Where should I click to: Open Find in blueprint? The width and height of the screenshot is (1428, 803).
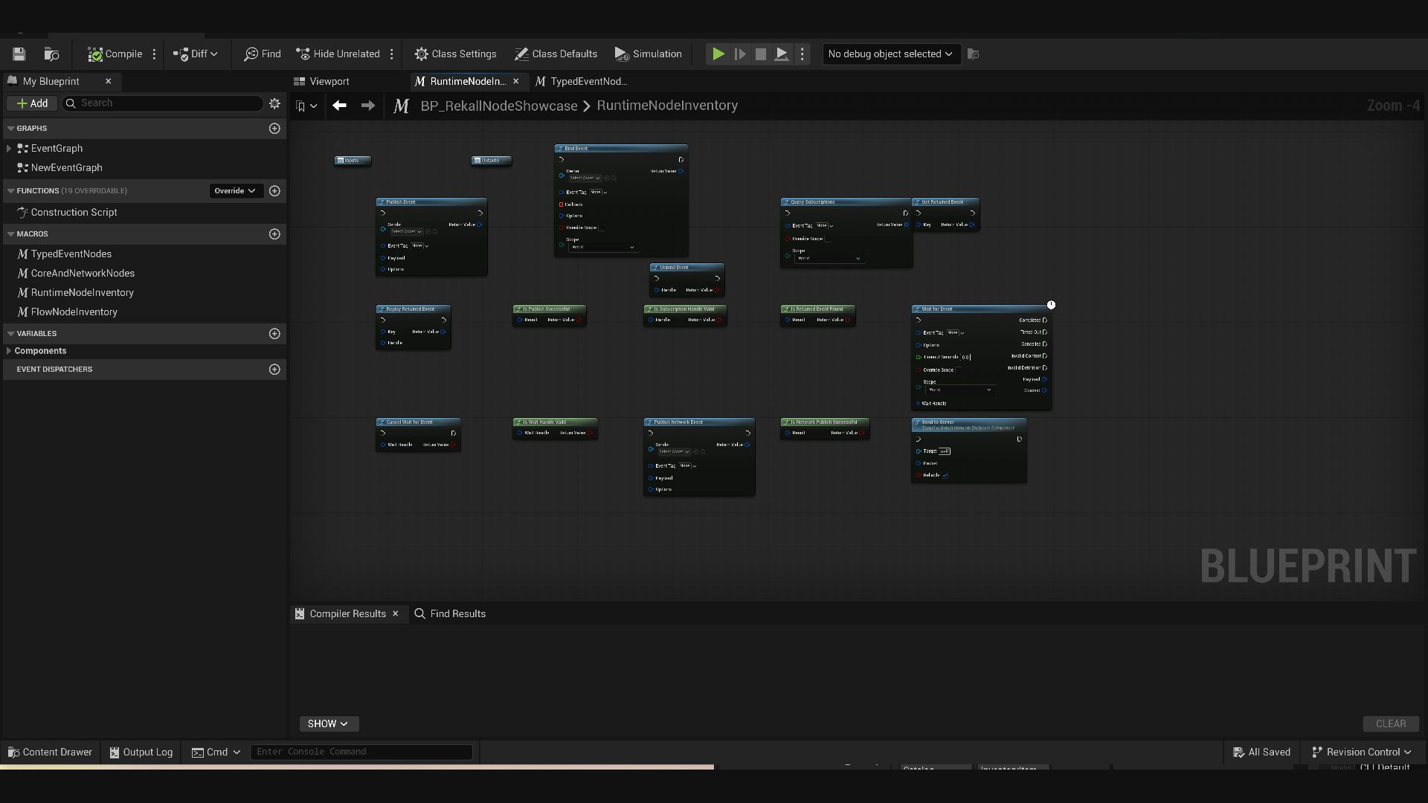pyautogui.click(x=263, y=54)
